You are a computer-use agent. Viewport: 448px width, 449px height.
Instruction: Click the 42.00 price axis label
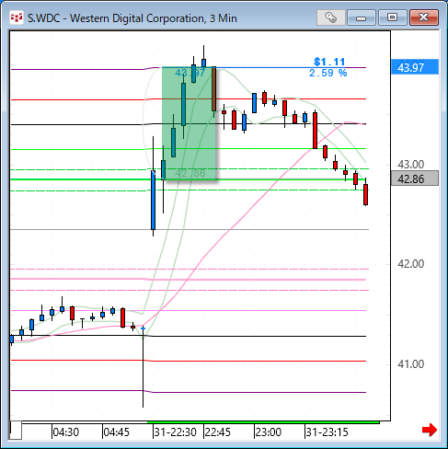pyautogui.click(x=411, y=264)
